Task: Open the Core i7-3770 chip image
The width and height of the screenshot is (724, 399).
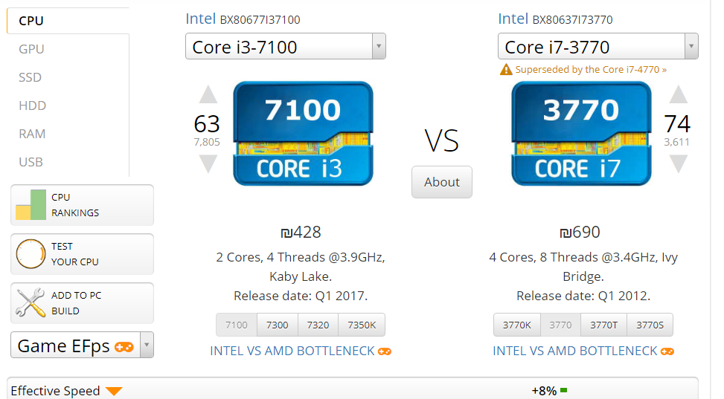Action: click(x=581, y=134)
